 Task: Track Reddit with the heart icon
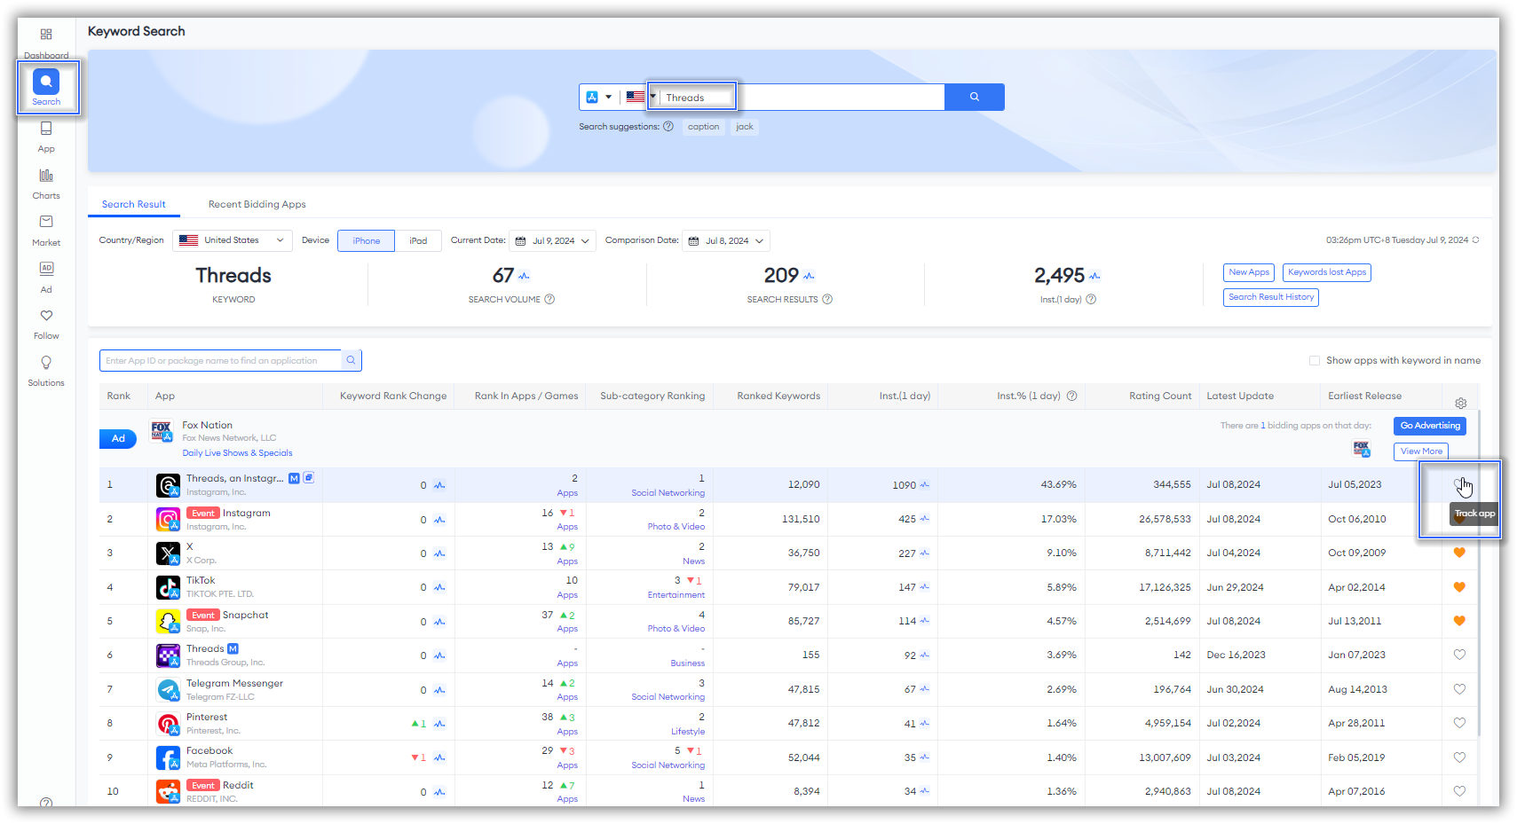1459,791
